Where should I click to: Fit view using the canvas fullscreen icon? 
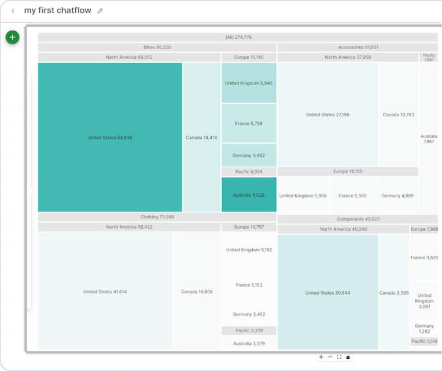[x=339, y=357]
